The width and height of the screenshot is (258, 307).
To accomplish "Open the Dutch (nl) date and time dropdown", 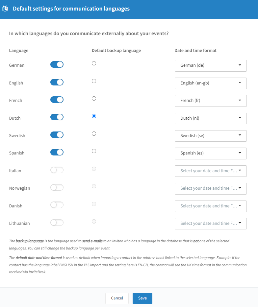I will click(211, 118).
